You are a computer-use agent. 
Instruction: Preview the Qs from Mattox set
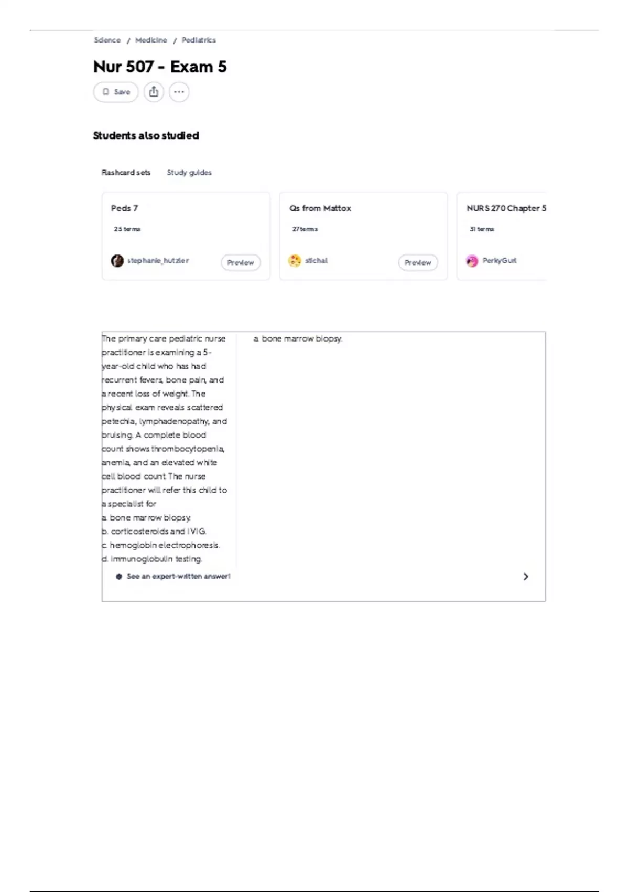click(x=418, y=262)
